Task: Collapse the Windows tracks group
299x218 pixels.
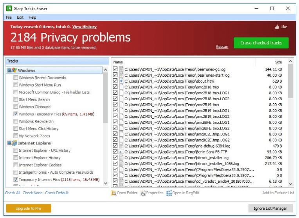Action: 9,70
